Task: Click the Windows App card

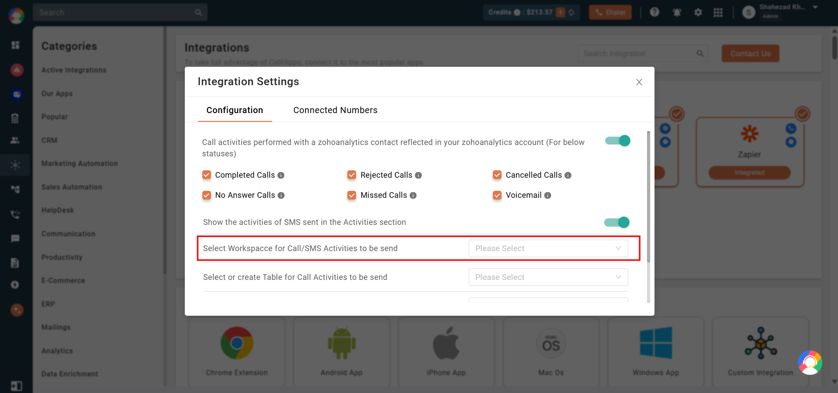Action: point(656,352)
